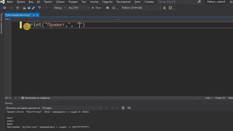Open the Отладка menu in menu bar
The height and width of the screenshot is (131, 233).
[73, 2]
